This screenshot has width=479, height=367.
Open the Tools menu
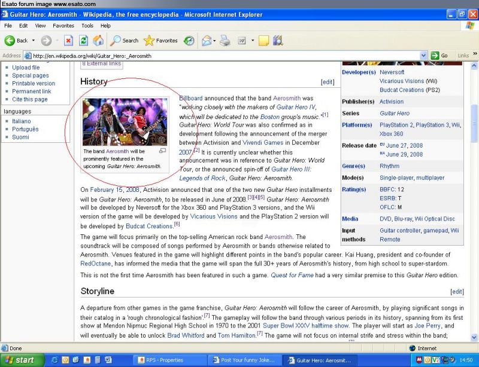coord(87,26)
